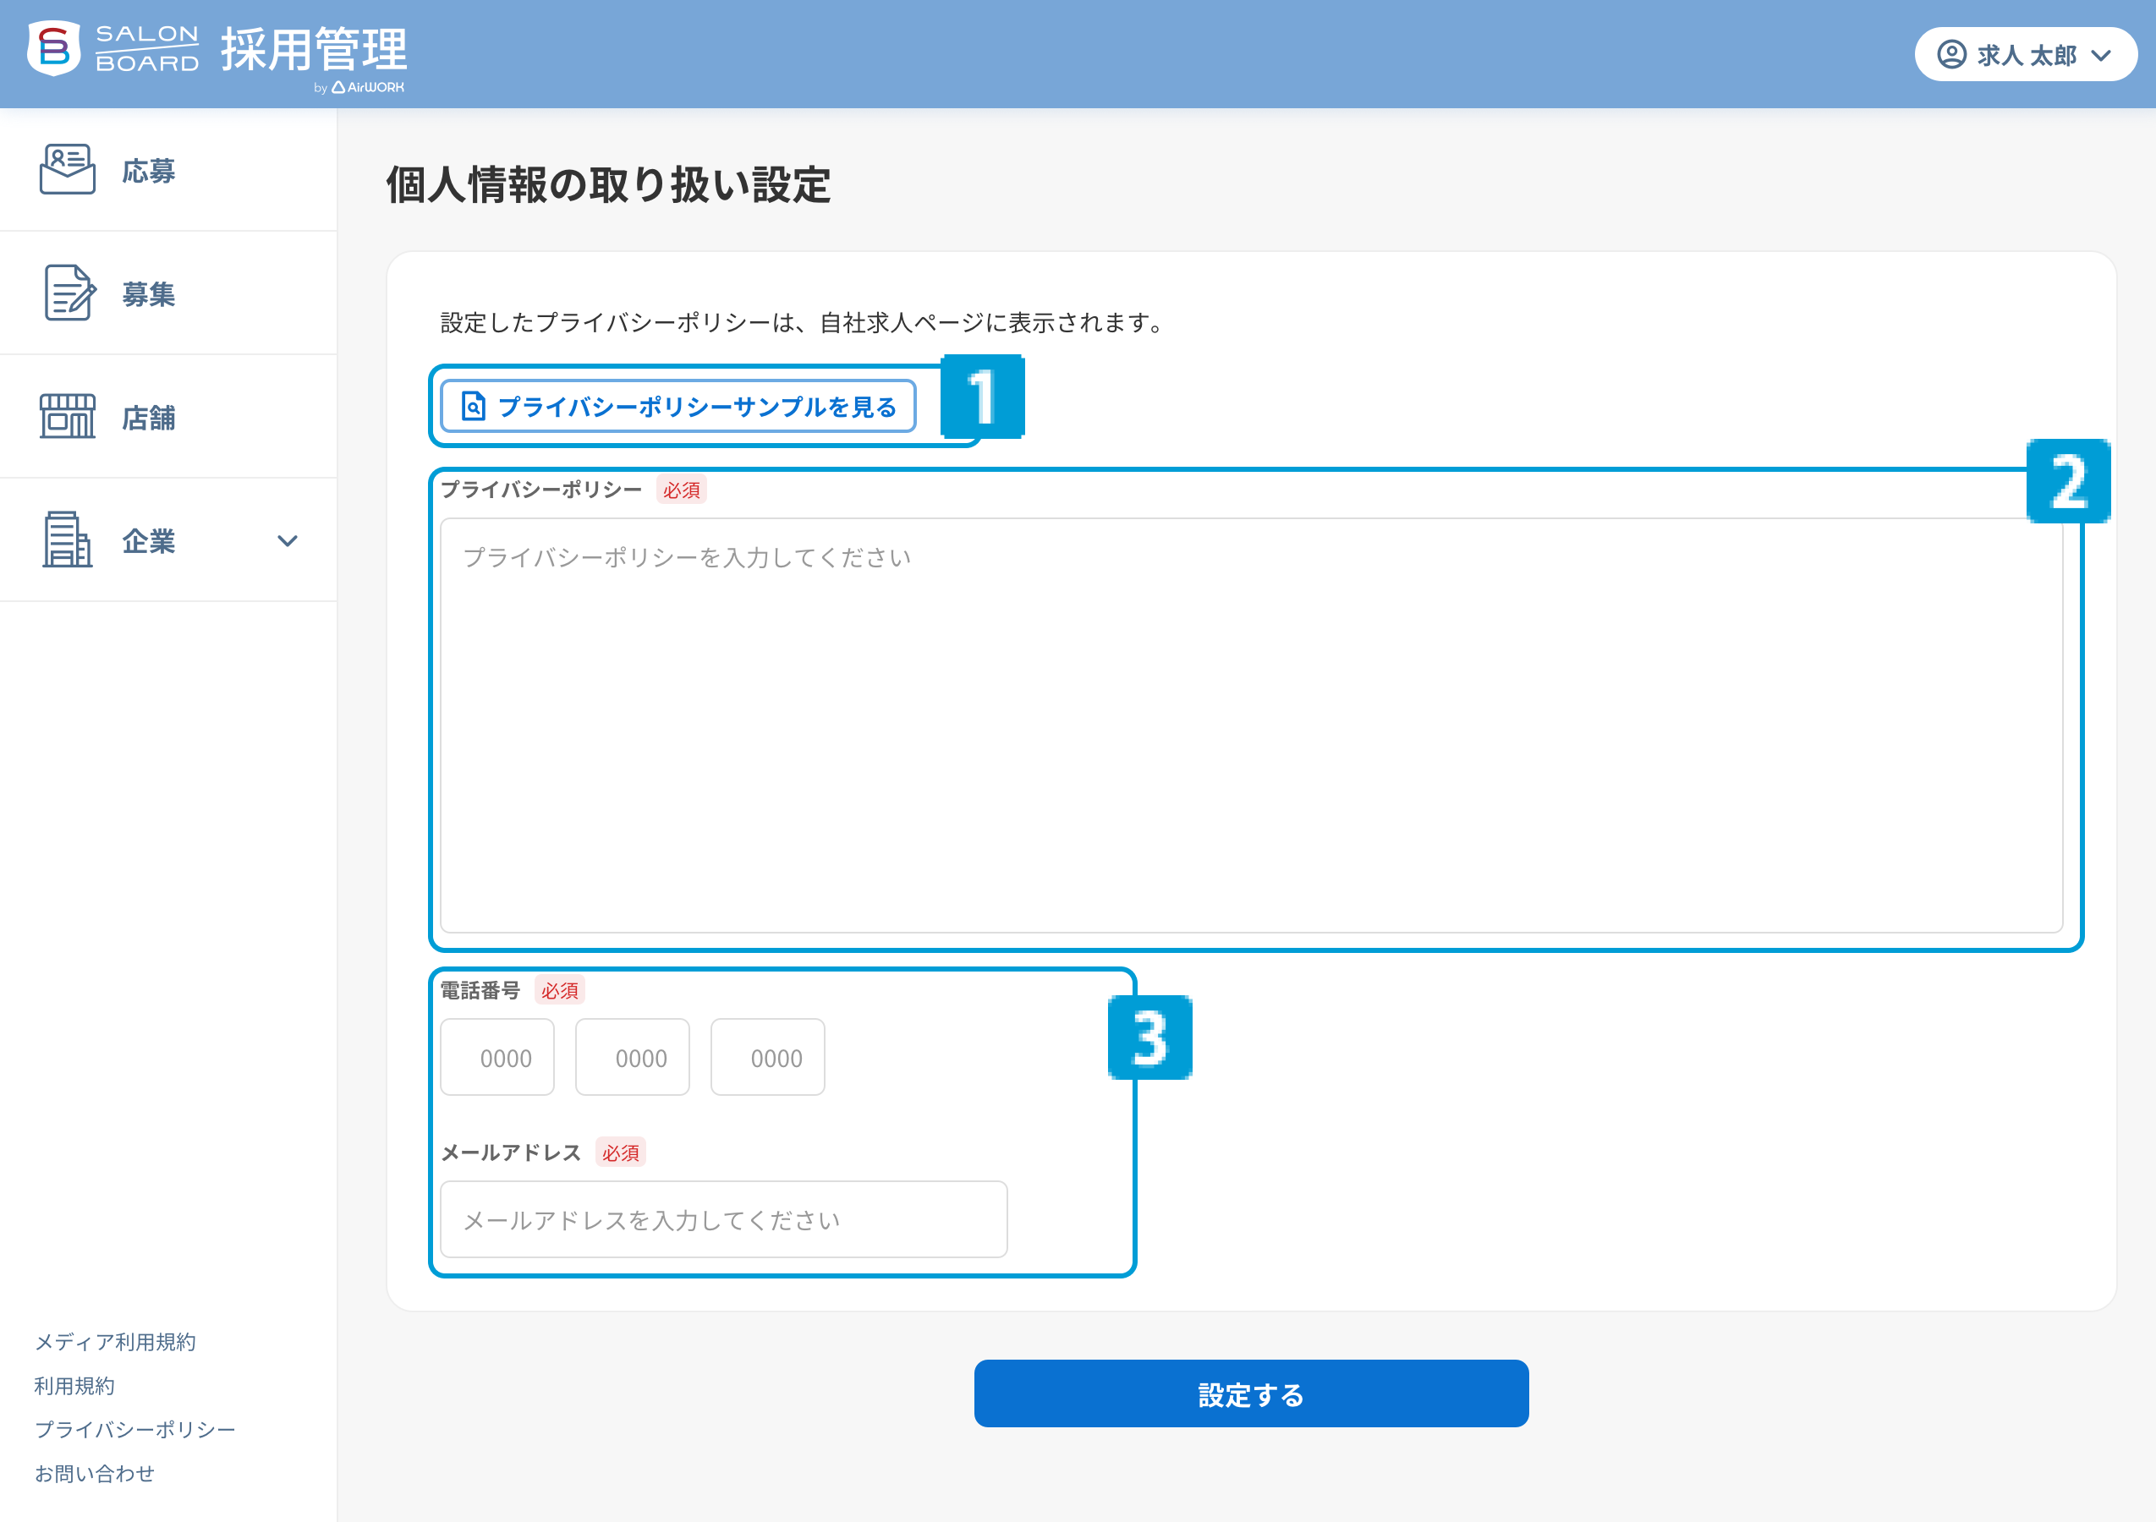Open the sidebar プライバシーポリシー link

(135, 1430)
